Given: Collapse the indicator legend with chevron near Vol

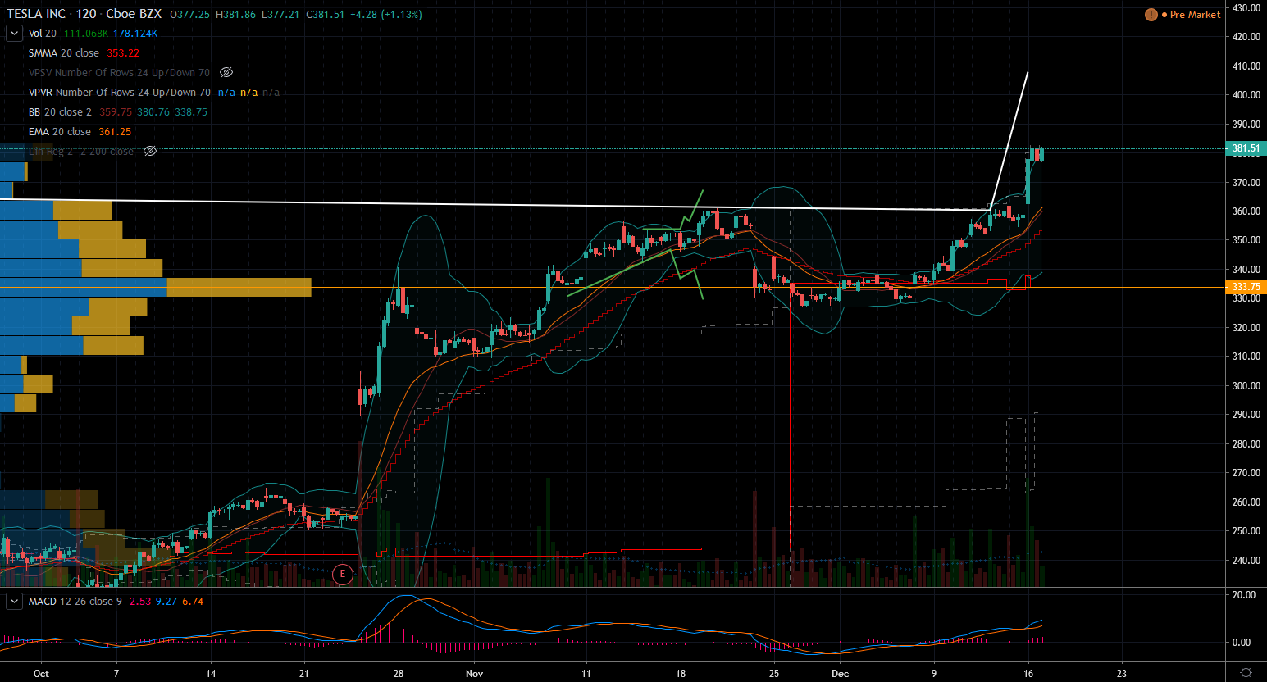Looking at the screenshot, I should pyautogui.click(x=14, y=34).
